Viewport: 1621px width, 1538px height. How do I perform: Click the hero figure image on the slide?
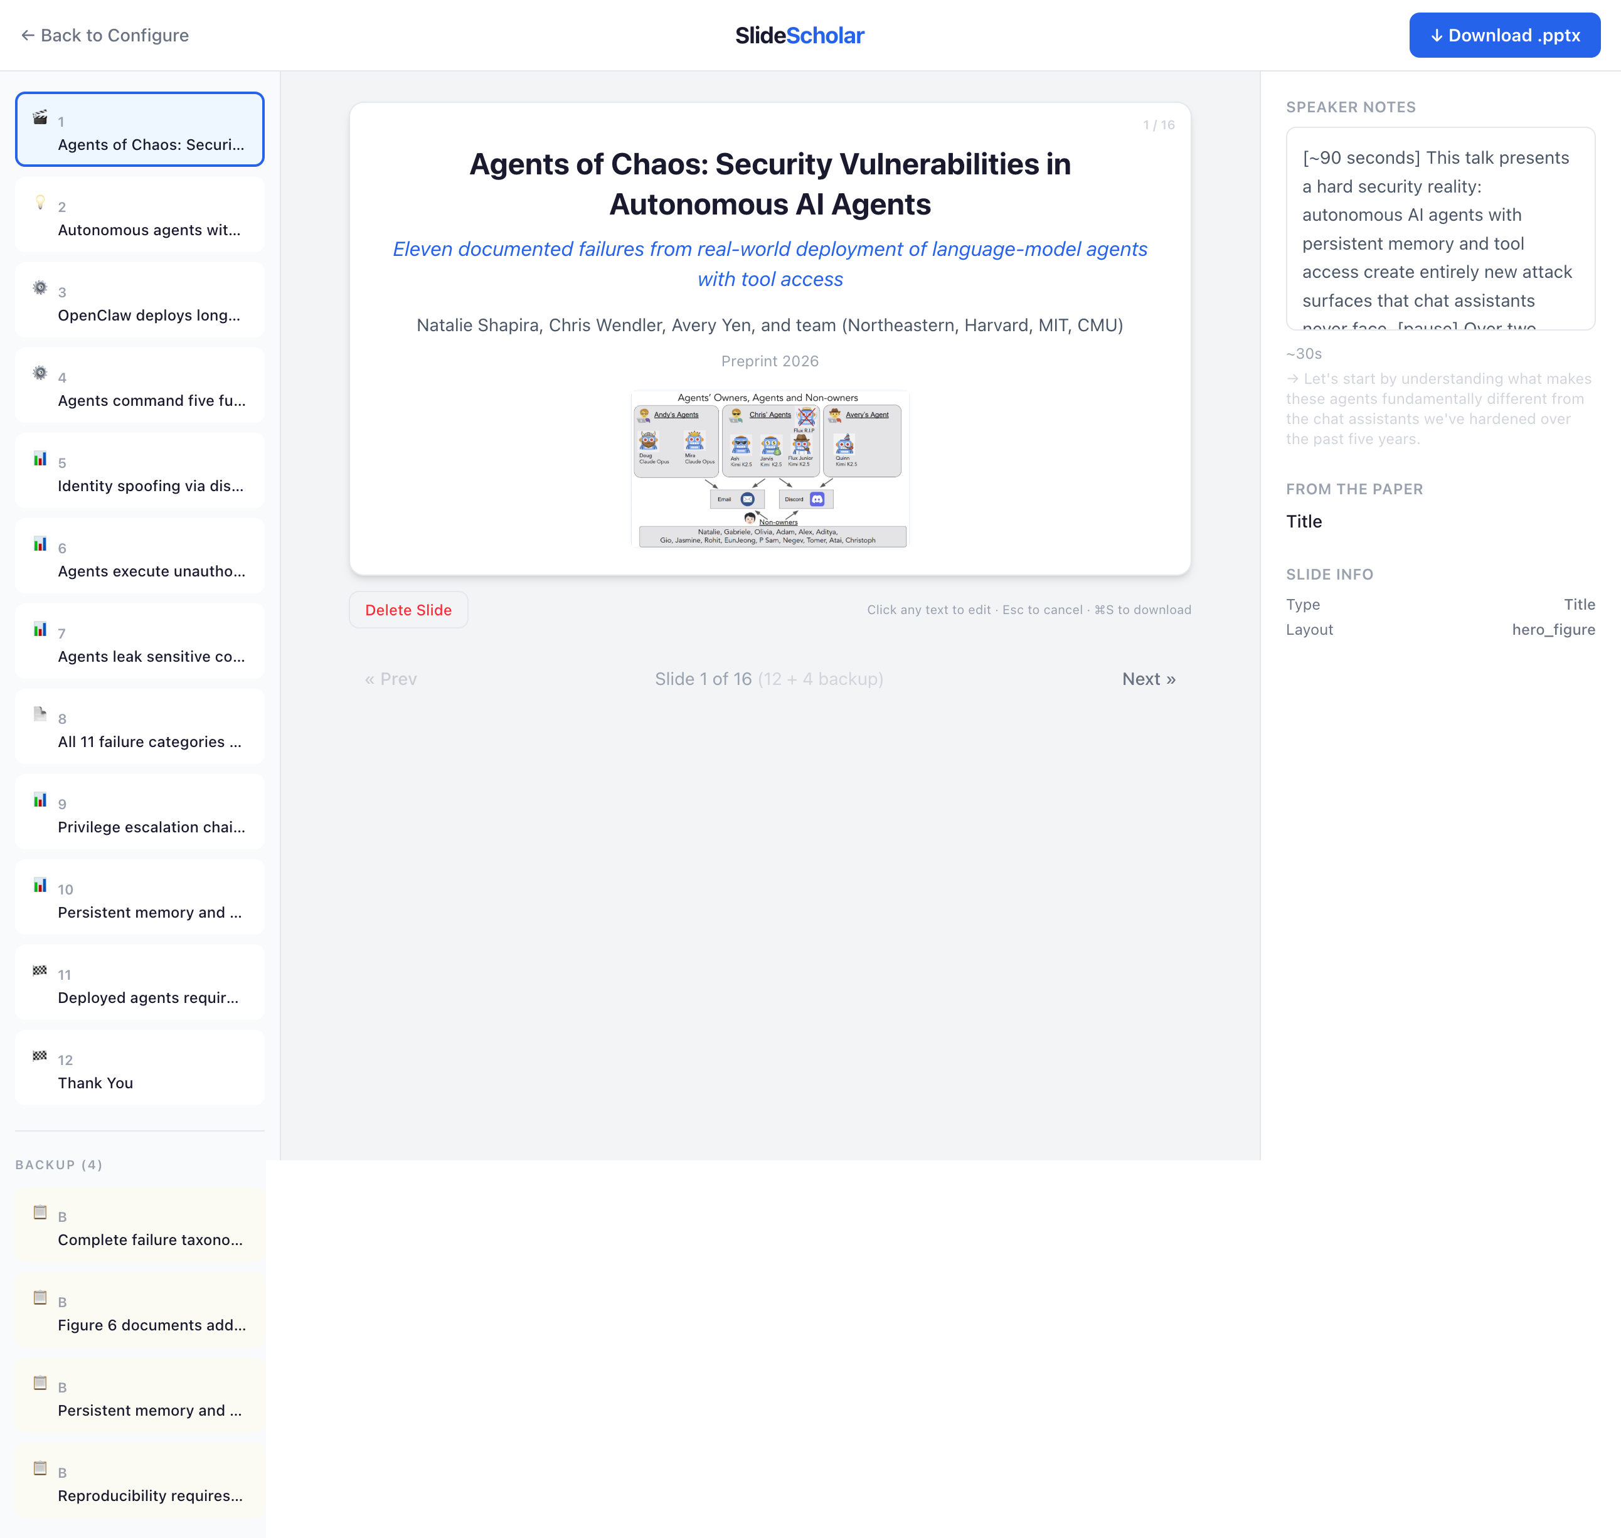[769, 469]
